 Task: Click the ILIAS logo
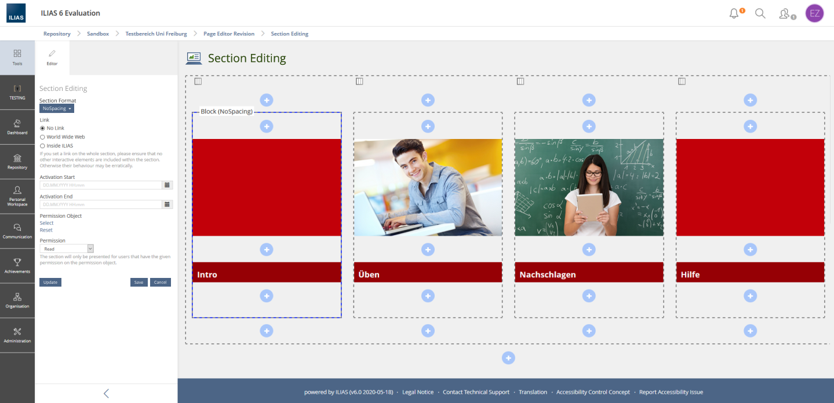[16, 13]
